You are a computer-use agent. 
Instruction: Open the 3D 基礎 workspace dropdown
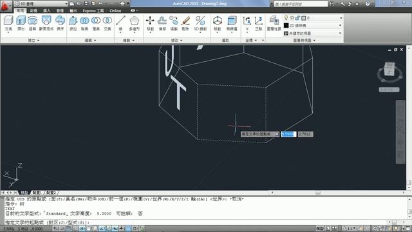41,3
